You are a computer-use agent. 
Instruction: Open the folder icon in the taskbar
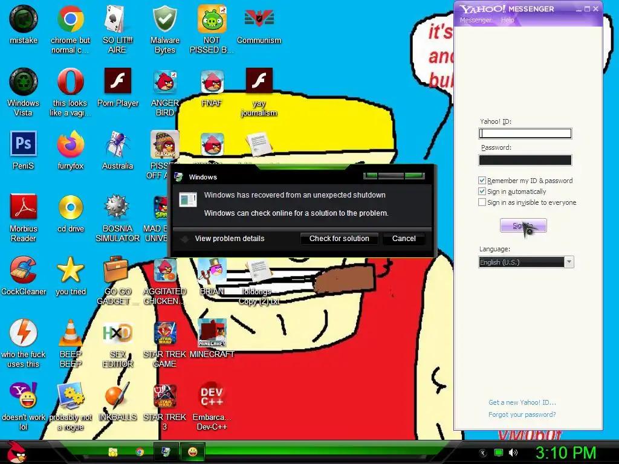point(113,452)
